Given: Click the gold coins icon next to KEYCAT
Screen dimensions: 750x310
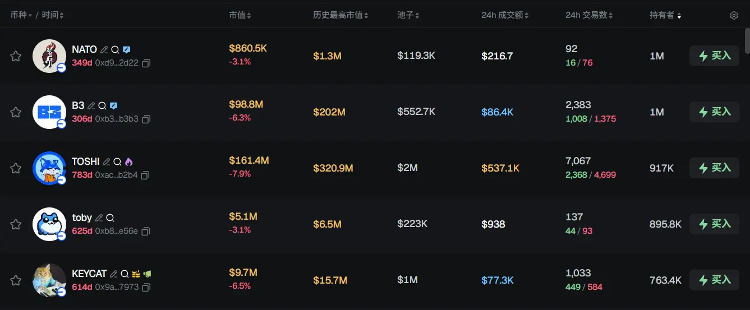Looking at the screenshot, I should (136, 274).
